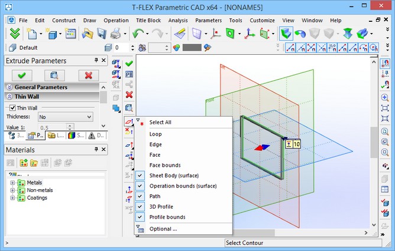Click create material icon in Materials panel
The height and width of the screenshot is (251, 395).
24,163
